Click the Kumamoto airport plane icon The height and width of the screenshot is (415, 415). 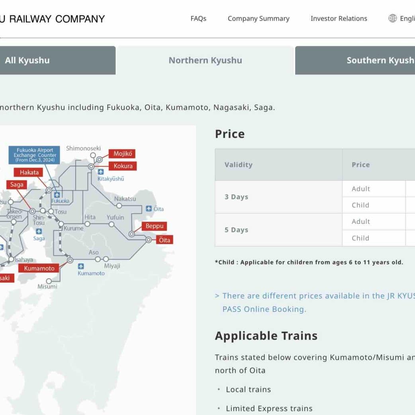coord(81,266)
